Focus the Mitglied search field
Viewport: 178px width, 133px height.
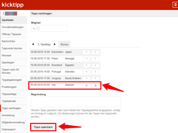click(49, 29)
